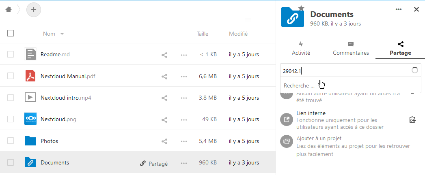The width and height of the screenshot is (425, 175).
Task: Check the Readme.md file checkbox
Action: point(11,54)
